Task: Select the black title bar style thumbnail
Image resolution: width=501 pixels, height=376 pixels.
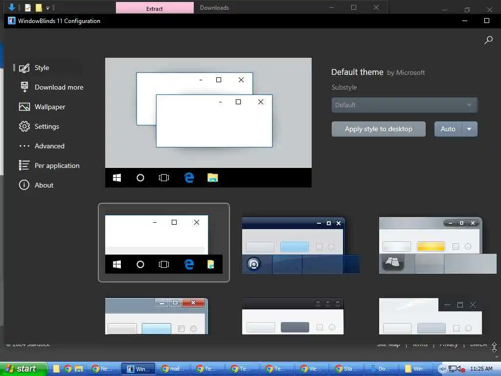Action: pos(293,316)
